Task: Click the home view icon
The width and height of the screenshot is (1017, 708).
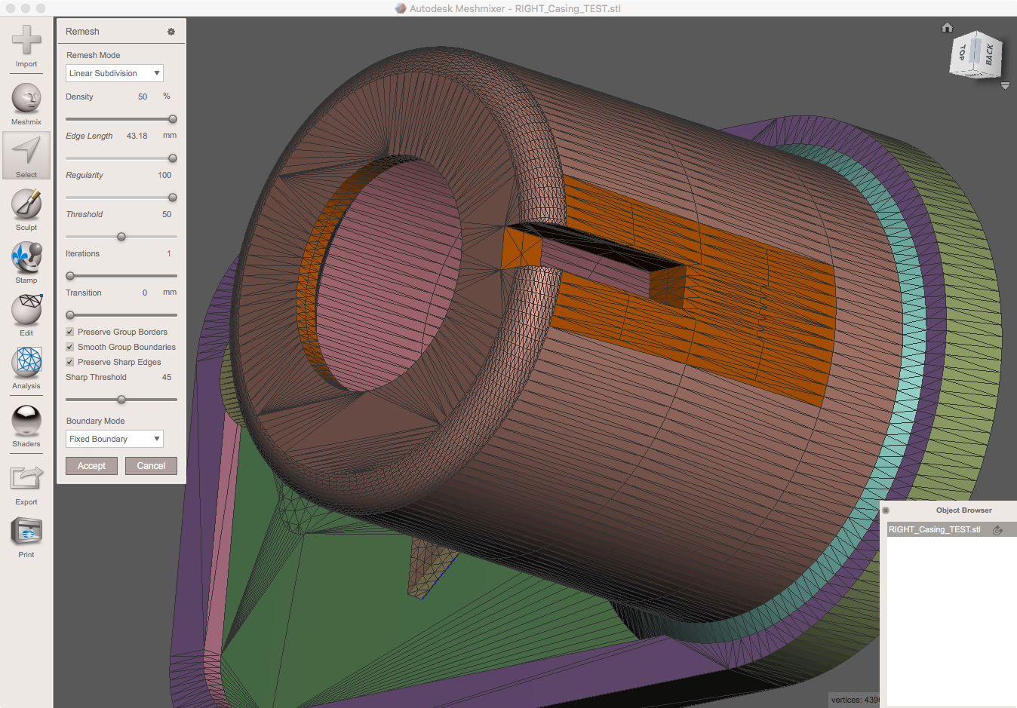Action: point(947,28)
